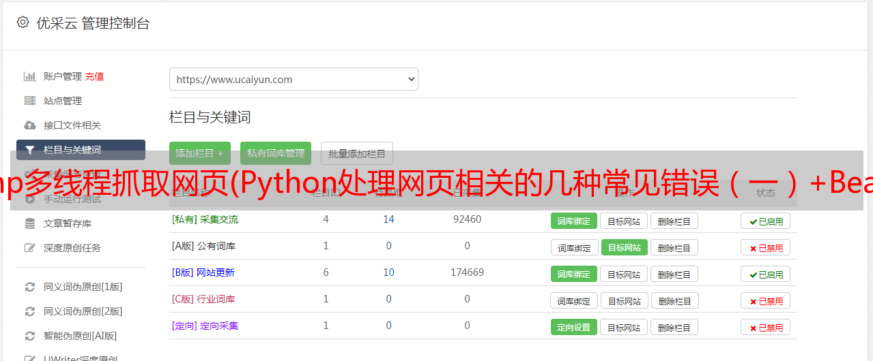Click column name [C版] 行业词库
This screenshot has width=873, height=361.
[x=204, y=299]
